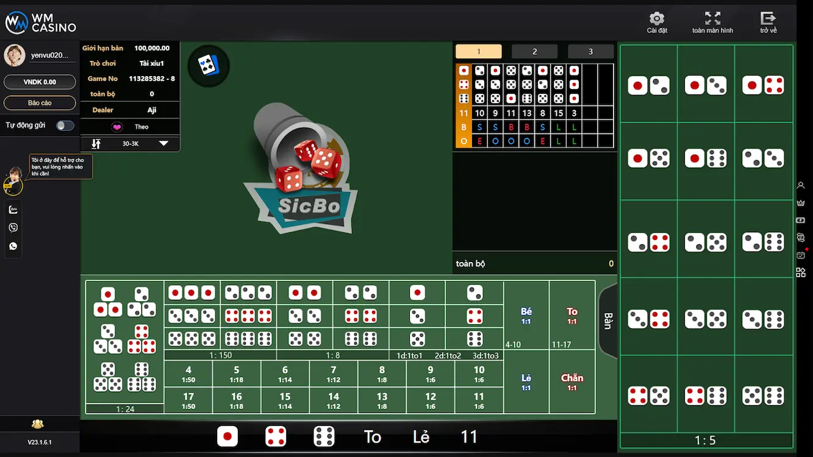Bet on total 11 paying 1:6
The image size is (813, 457).
[x=479, y=400]
